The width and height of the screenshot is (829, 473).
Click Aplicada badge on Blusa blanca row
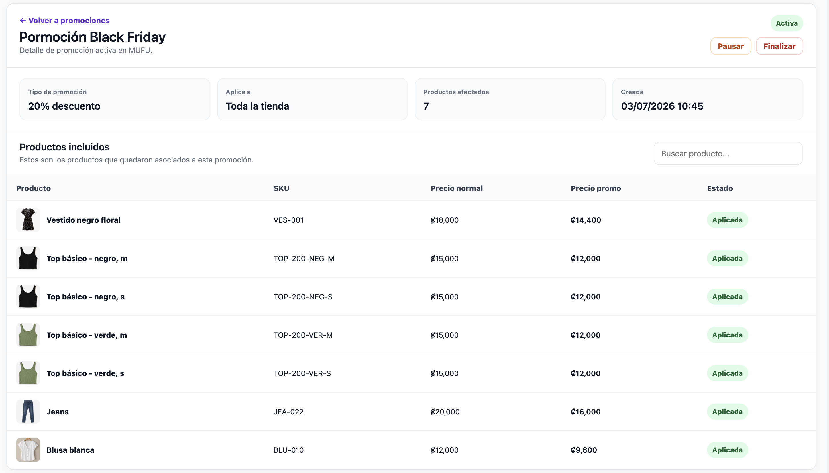[x=727, y=450]
